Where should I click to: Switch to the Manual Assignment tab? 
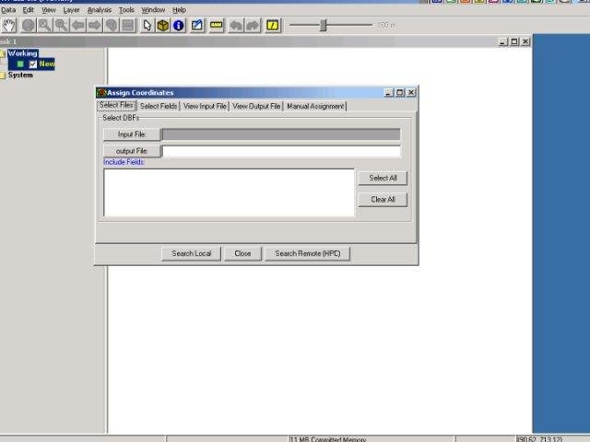[x=315, y=107]
